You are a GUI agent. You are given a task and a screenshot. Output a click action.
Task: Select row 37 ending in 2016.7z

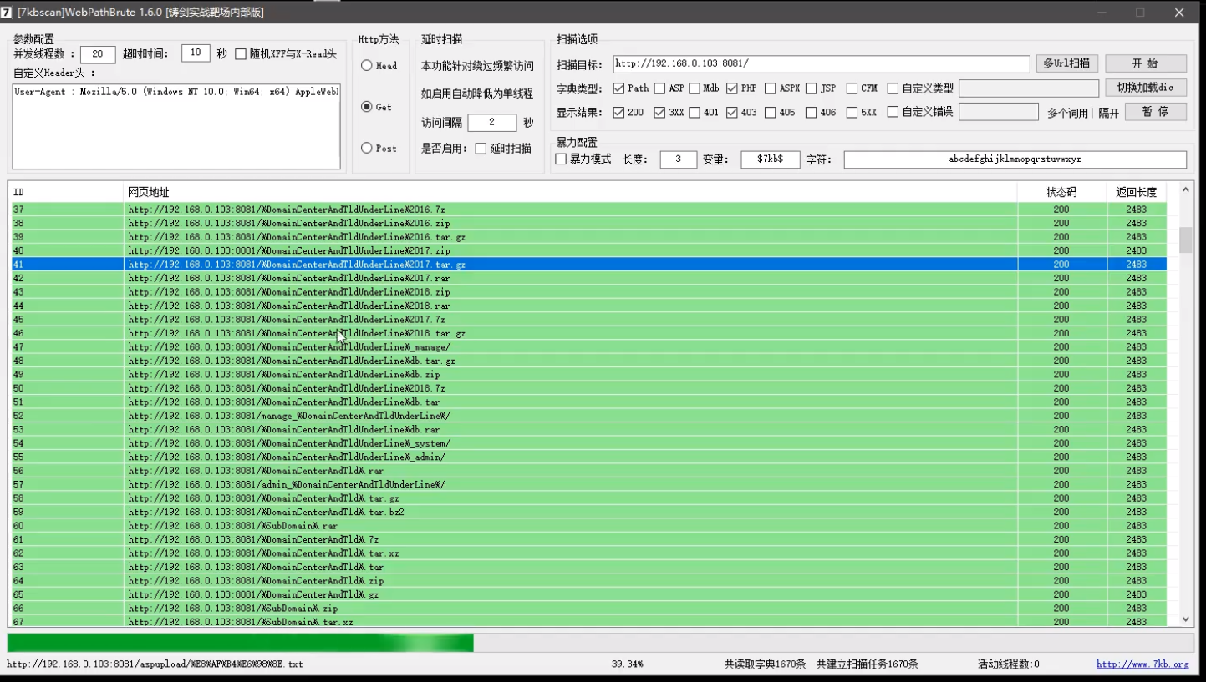(x=588, y=210)
